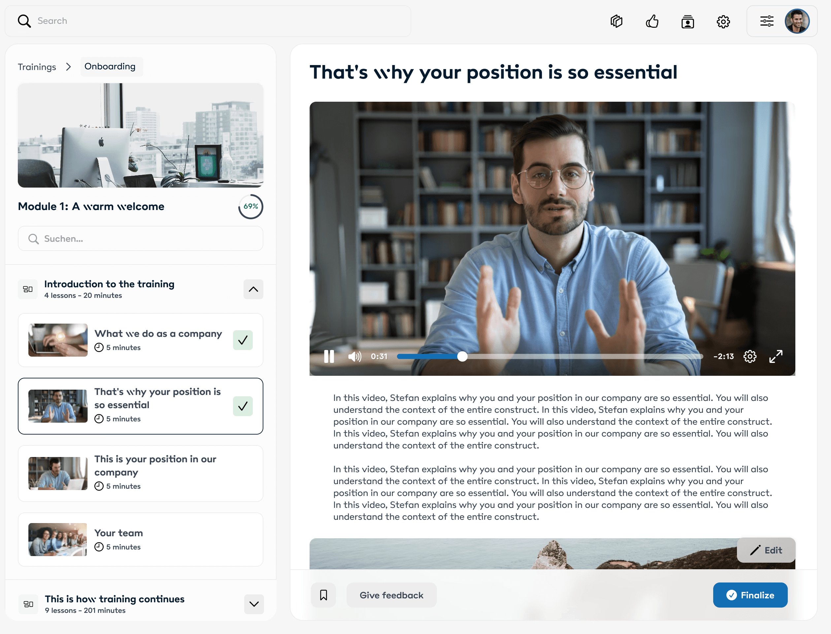Click the sliders filter icon beside avatar
Image resolution: width=831 pixels, height=634 pixels.
(767, 21)
